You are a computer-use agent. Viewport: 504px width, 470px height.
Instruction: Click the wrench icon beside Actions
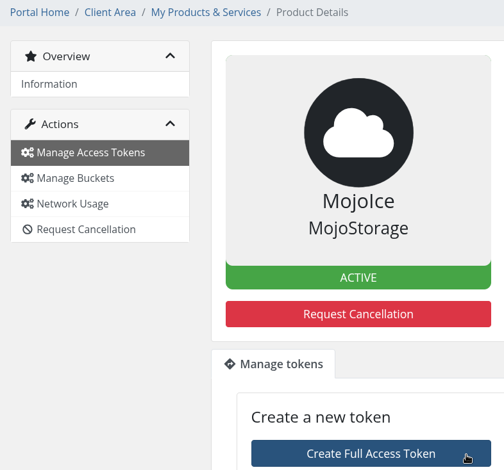pos(30,124)
